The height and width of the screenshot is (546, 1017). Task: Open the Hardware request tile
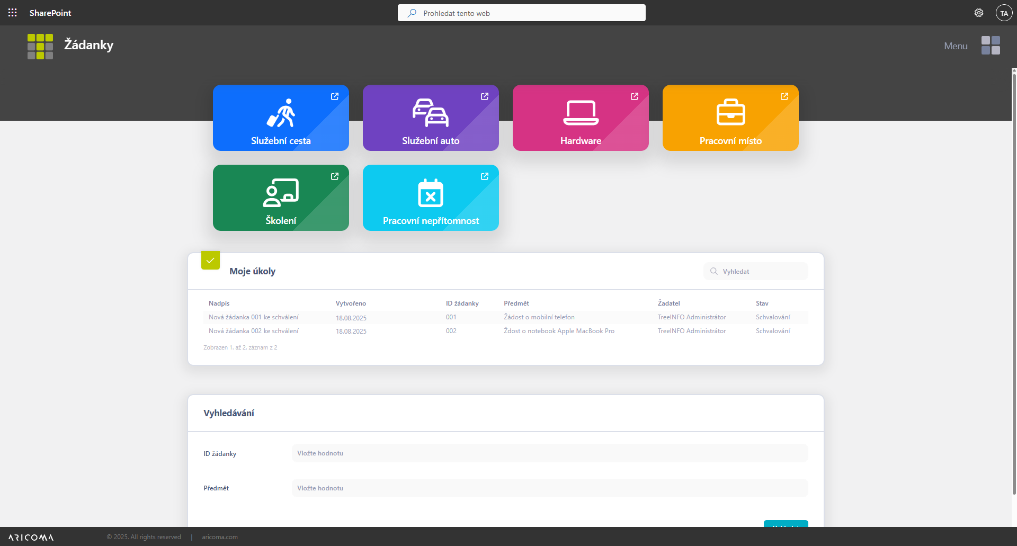point(581,118)
